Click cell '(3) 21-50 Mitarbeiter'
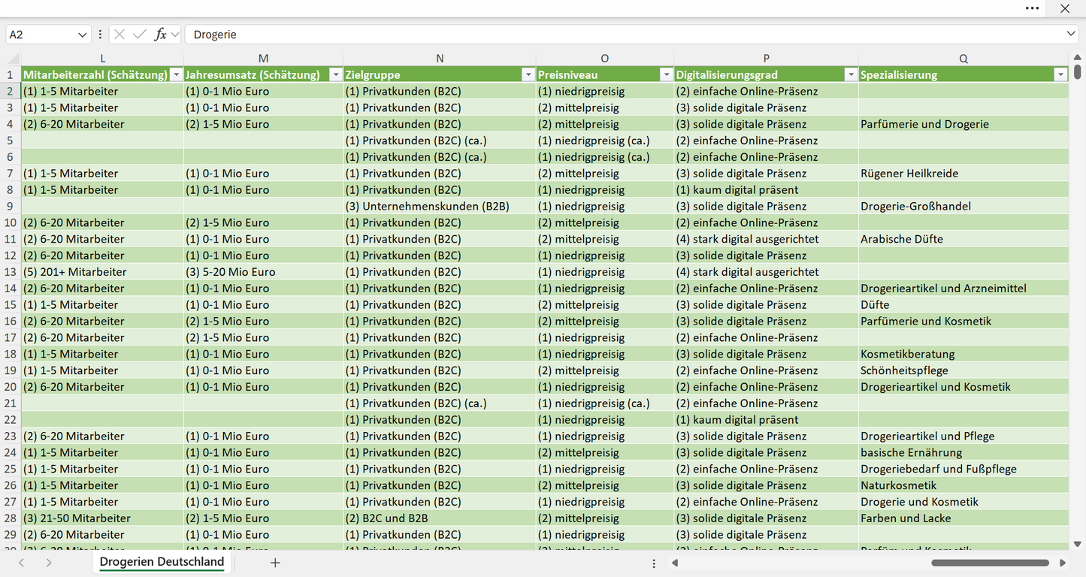Image resolution: width=1086 pixels, height=577 pixels. [102, 518]
